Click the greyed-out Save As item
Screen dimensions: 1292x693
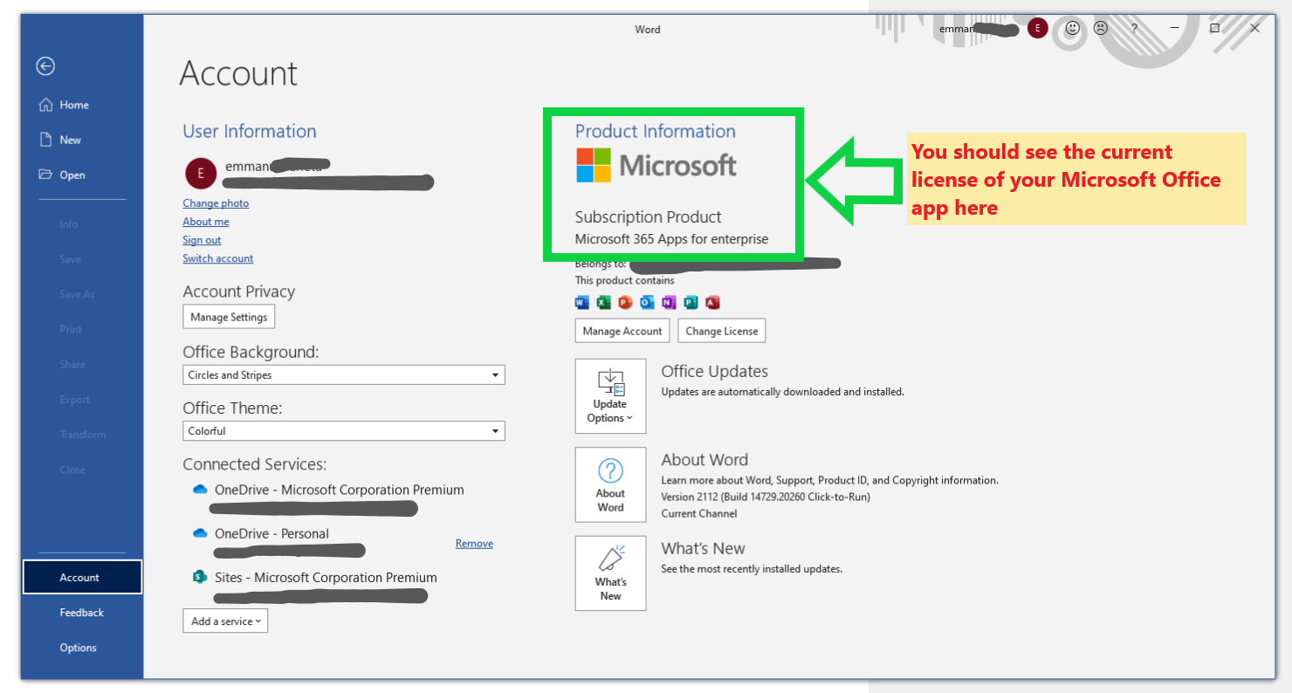77,294
